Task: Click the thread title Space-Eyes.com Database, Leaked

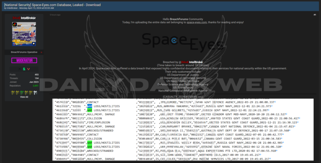Action: pos(52,5)
